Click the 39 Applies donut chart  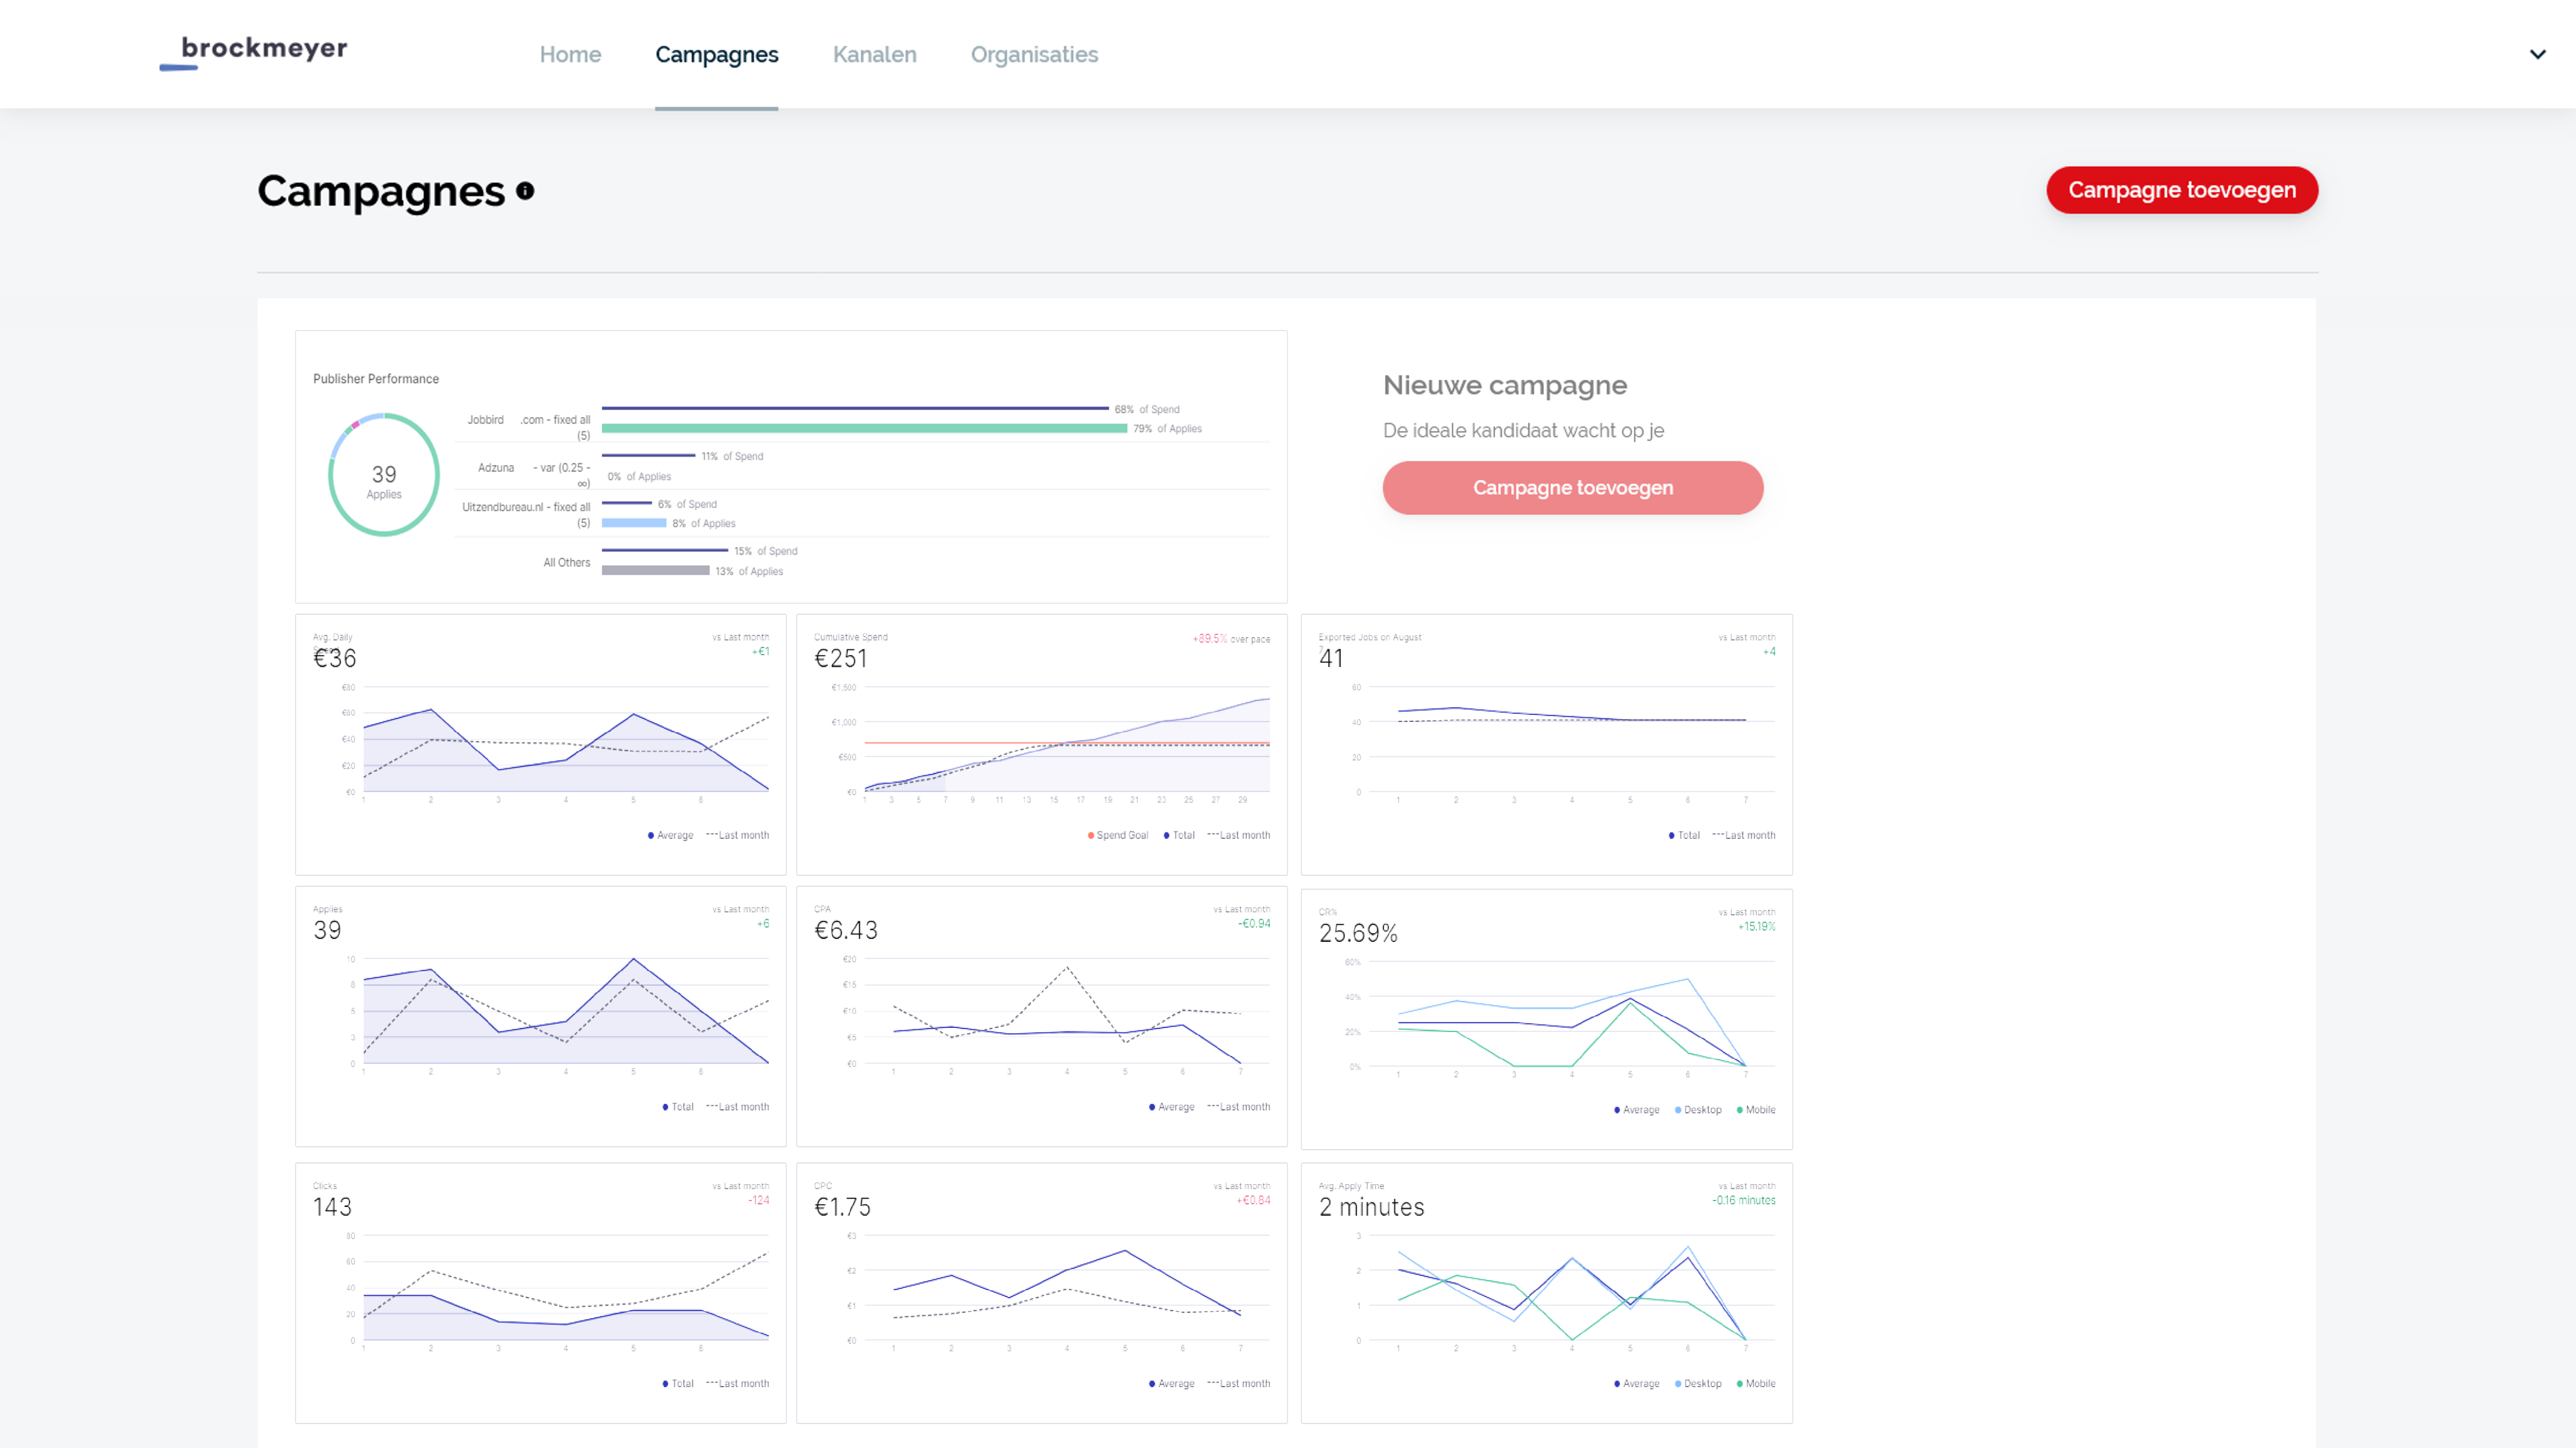pos(384,474)
